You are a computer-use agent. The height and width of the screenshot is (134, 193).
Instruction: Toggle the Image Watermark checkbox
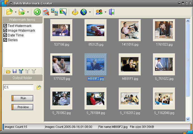tap(5, 30)
